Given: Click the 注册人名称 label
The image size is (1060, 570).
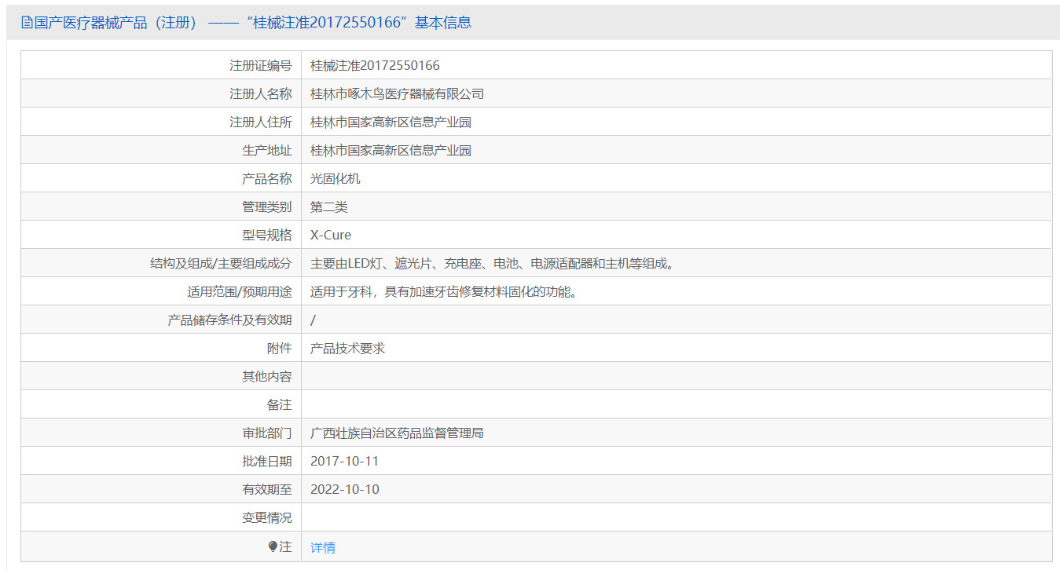Looking at the screenshot, I should point(260,93).
